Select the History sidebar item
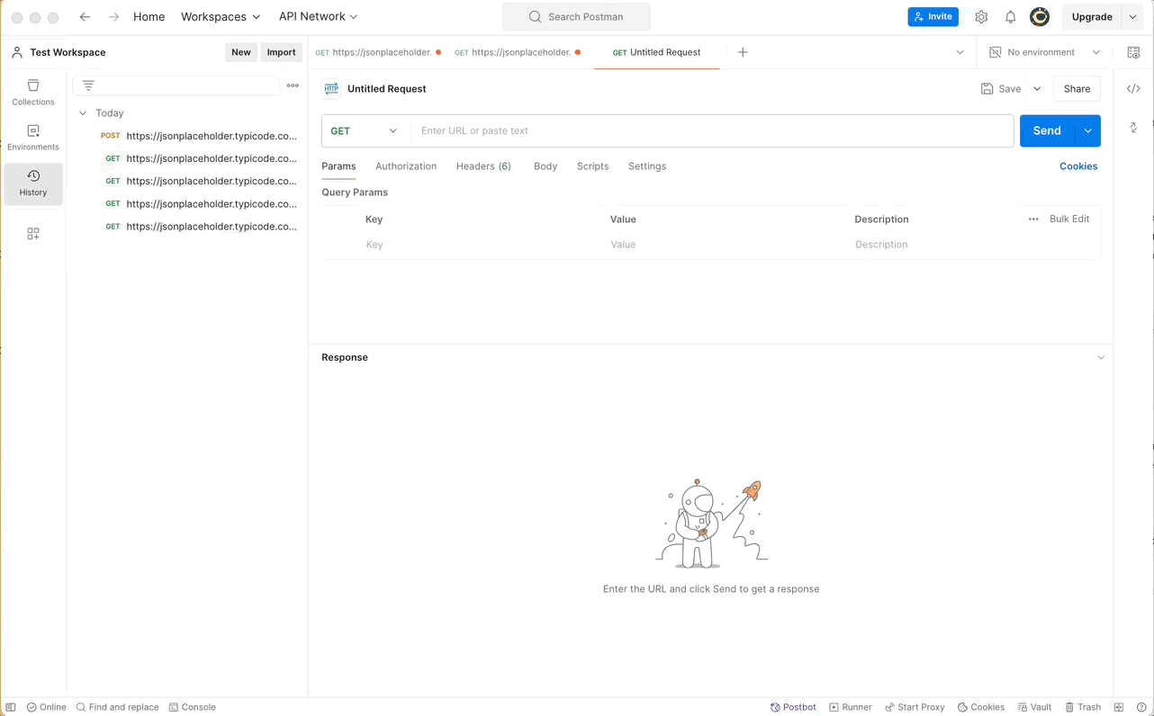This screenshot has width=1154, height=716. click(33, 183)
